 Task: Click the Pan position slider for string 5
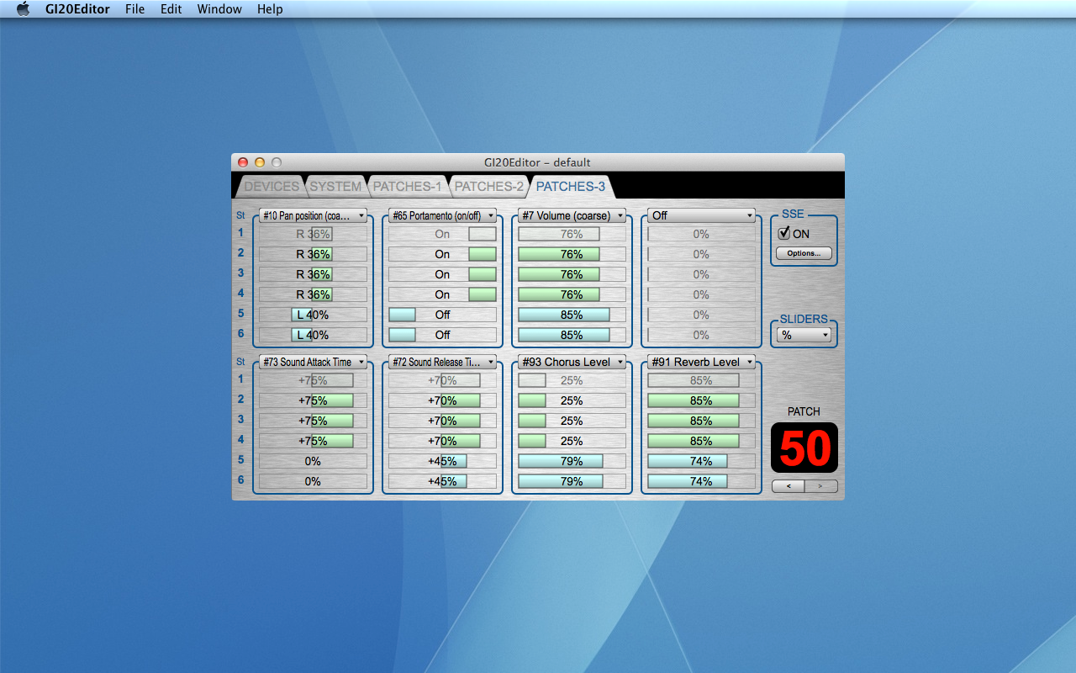coord(313,315)
